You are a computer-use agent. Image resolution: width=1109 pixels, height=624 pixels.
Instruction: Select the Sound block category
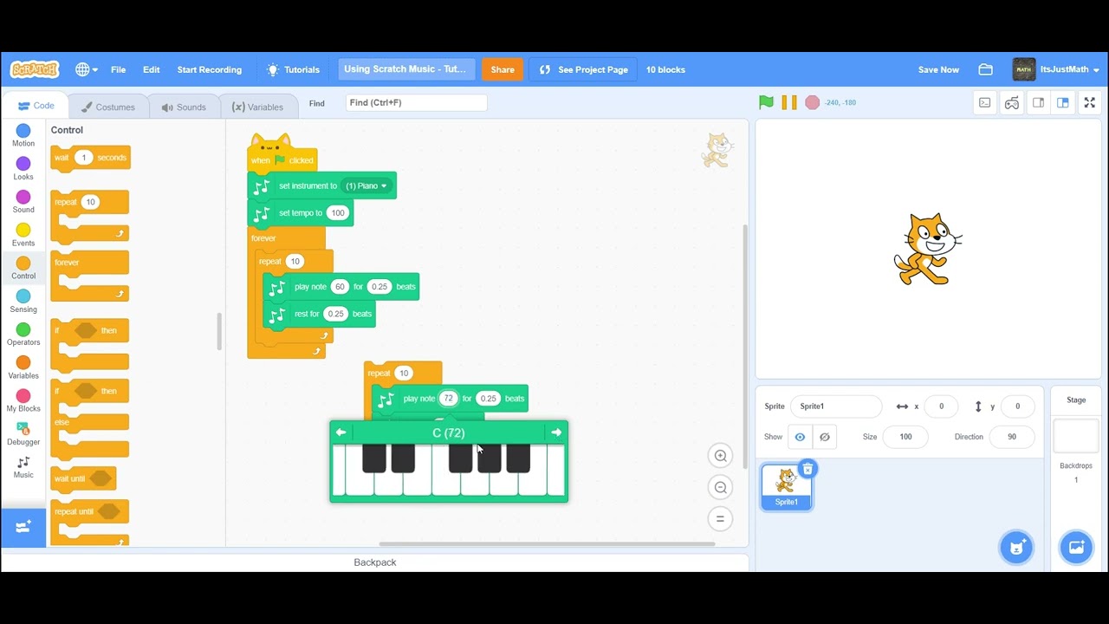tap(23, 202)
